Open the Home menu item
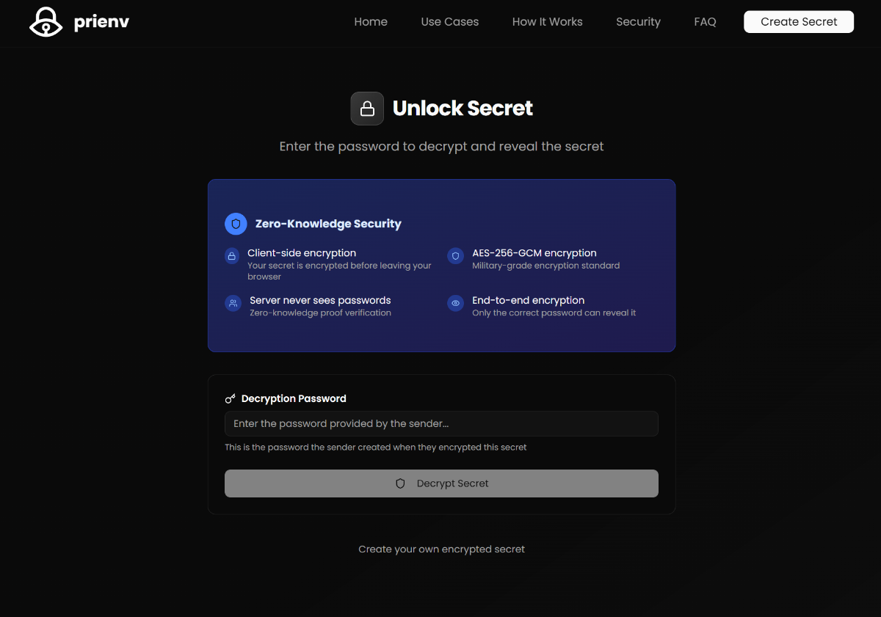Image resolution: width=881 pixels, height=617 pixels. pos(371,22)
